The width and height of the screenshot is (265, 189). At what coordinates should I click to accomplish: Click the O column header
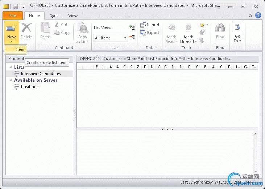pyautogui.click(x=166, y=67)
